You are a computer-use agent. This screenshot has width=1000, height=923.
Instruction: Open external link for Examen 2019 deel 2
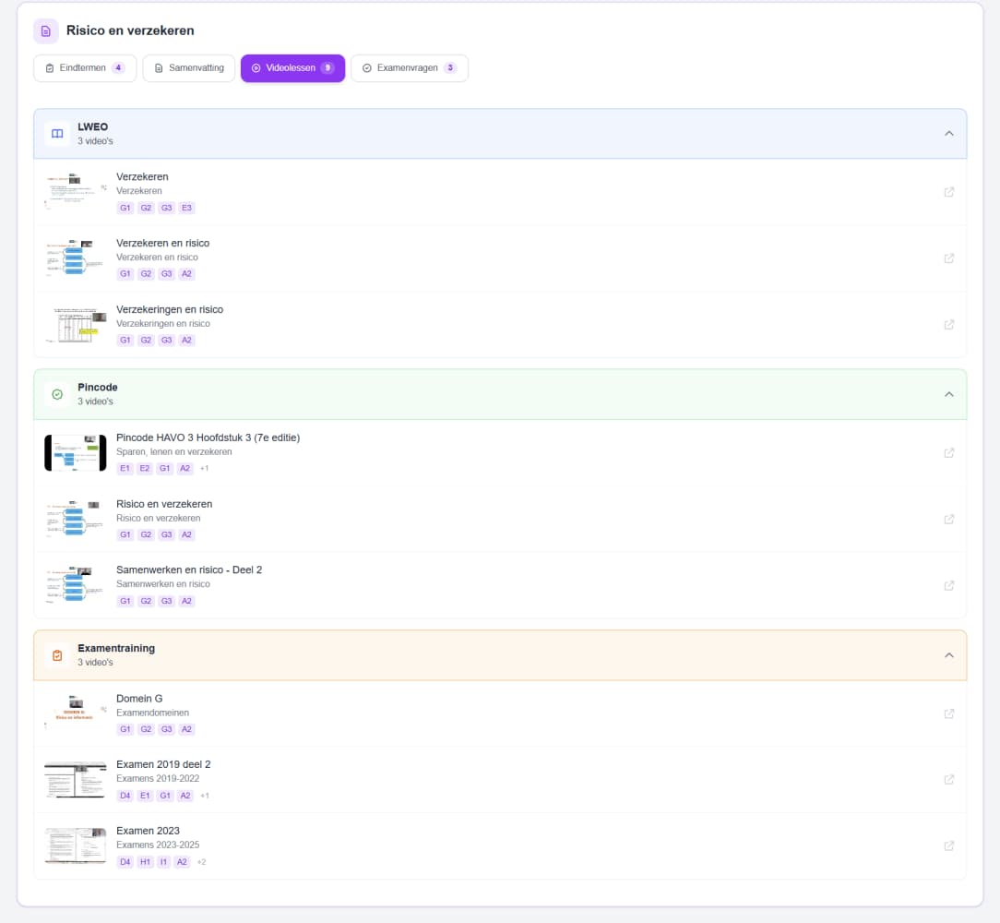point(949,780)
